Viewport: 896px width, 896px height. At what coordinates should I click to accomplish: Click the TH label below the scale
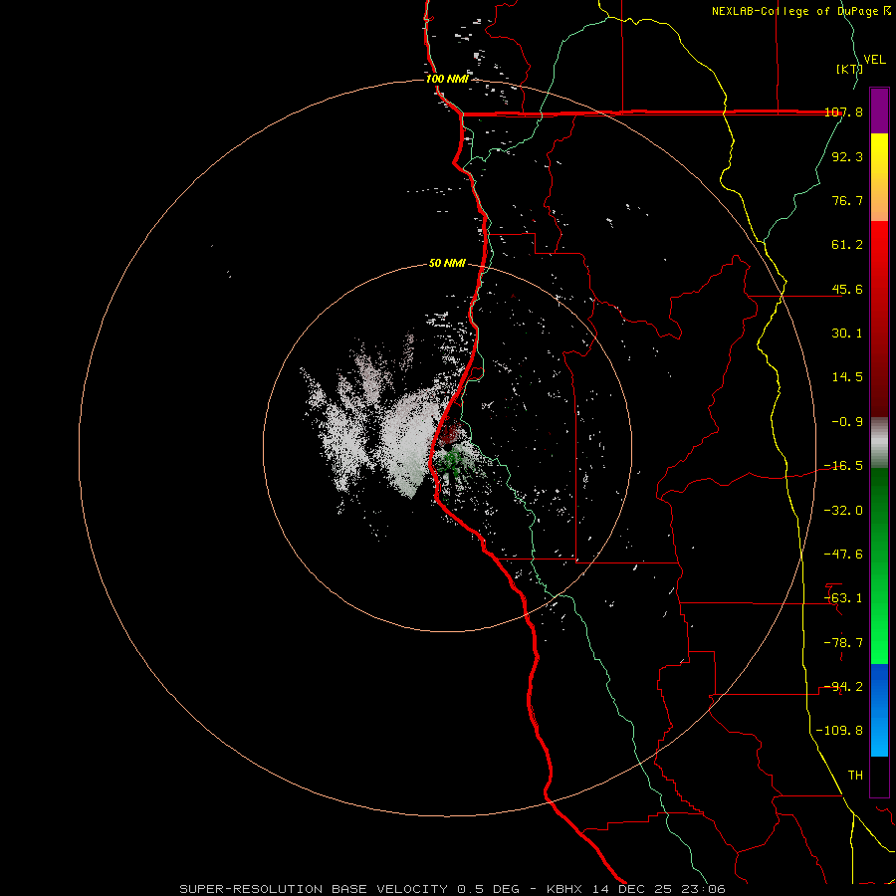point(855,776)
